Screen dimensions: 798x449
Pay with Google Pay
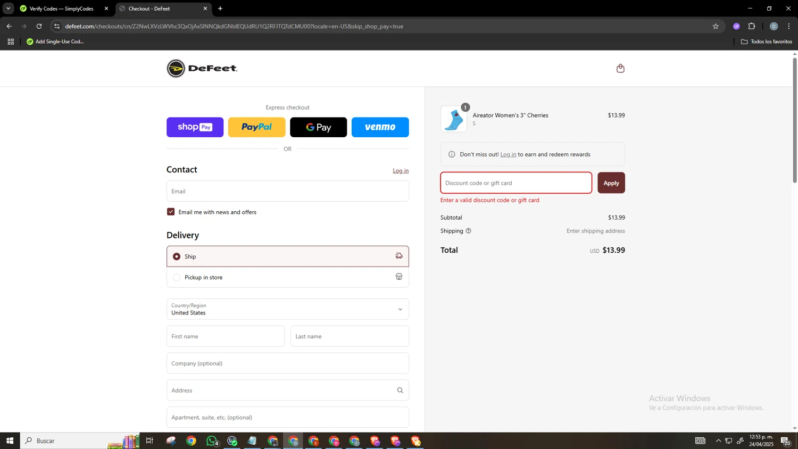coord(319,127)
